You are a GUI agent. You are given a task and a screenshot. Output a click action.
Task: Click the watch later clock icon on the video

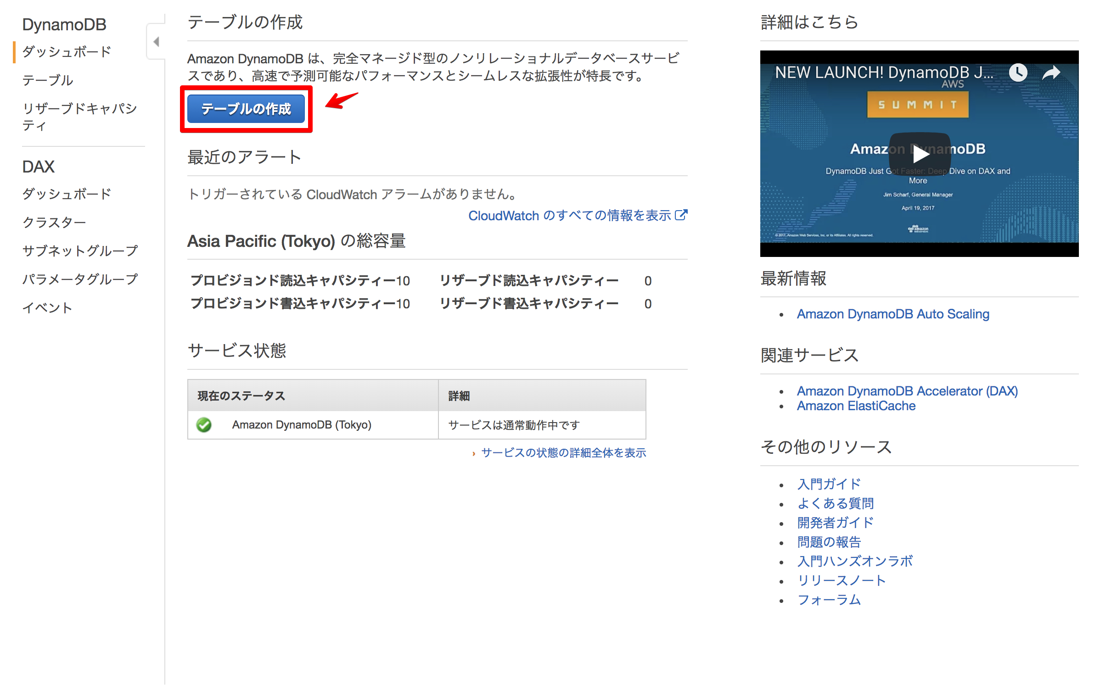(x=1018, y=72)
